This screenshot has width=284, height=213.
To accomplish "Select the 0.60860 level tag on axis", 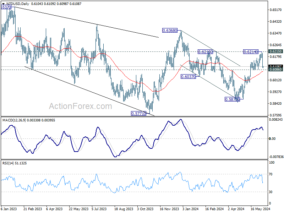I will [x=275, y=70].
